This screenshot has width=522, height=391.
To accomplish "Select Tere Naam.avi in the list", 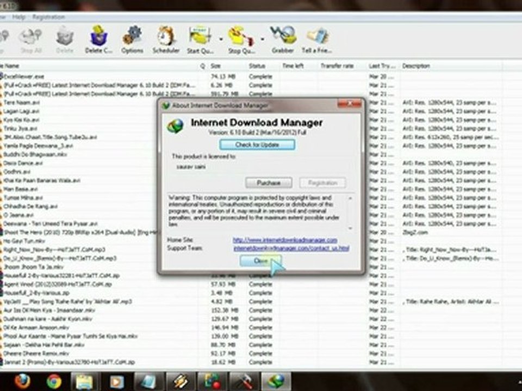I will click(x=22, y=103).
